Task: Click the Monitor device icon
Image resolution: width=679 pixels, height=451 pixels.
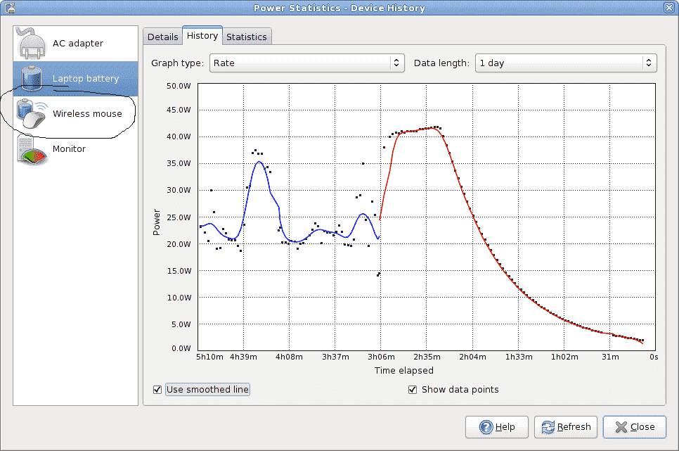Action: (x=31, y=149)
